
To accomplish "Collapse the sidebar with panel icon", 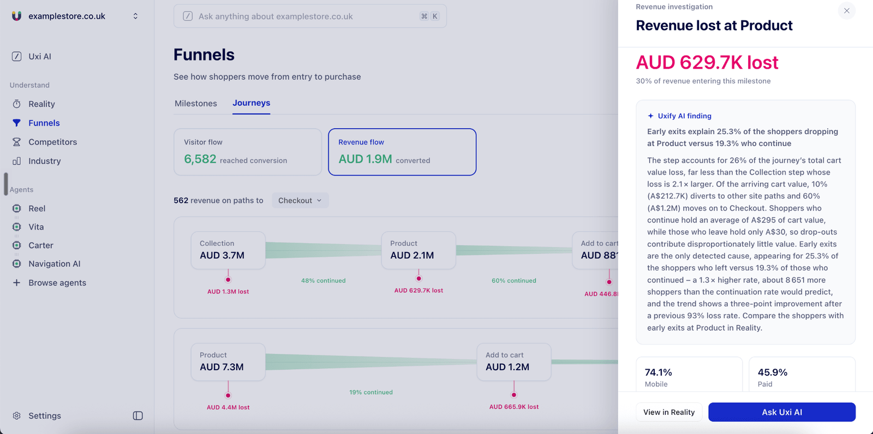I will 138,415.
